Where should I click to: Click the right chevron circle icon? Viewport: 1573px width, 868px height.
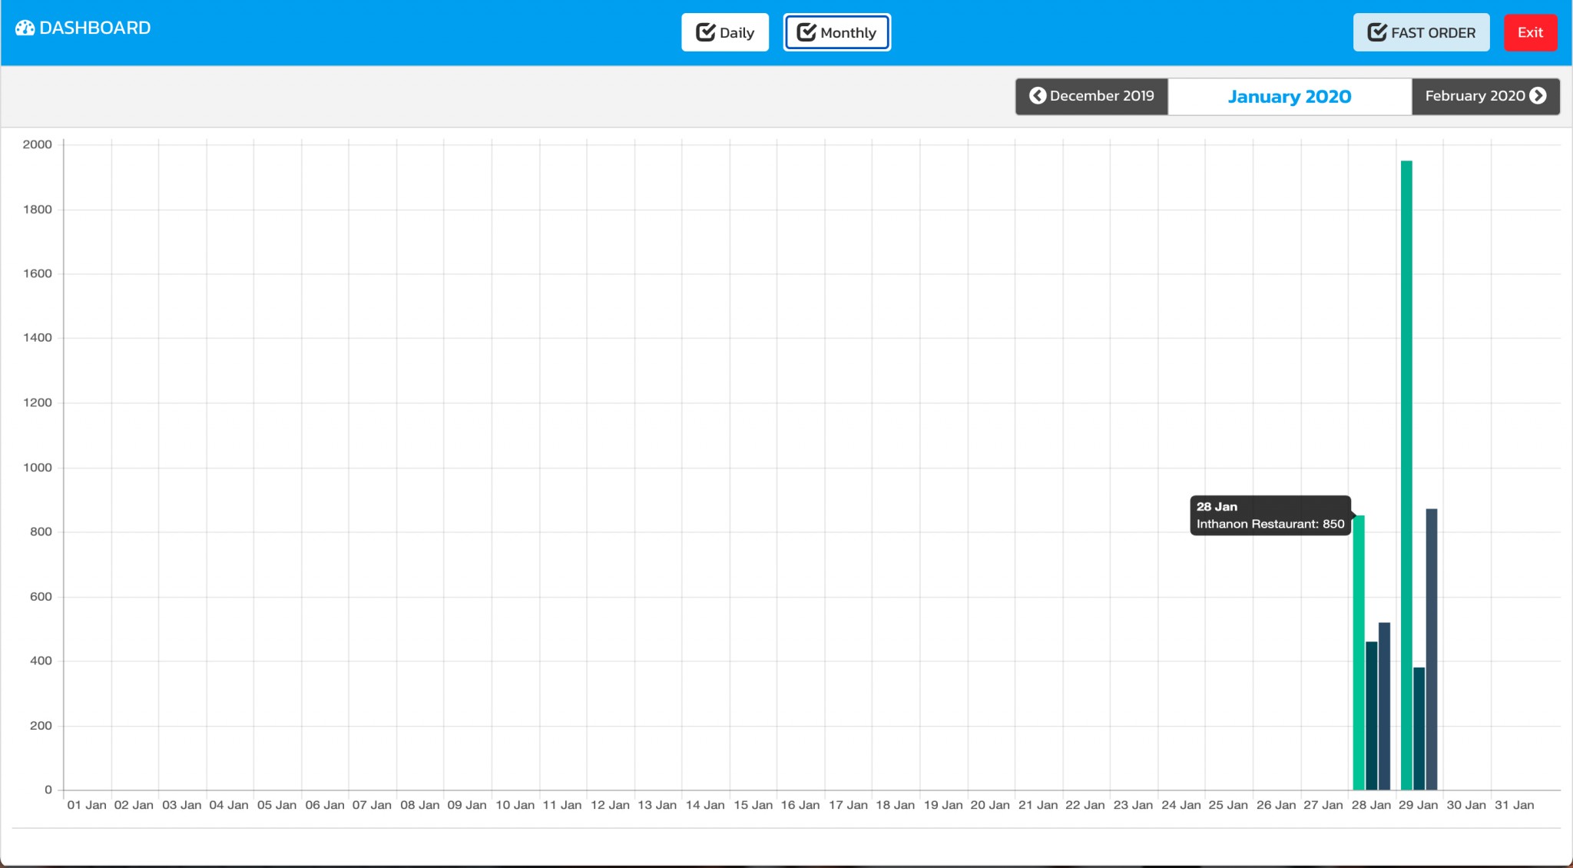(1538, 95)
